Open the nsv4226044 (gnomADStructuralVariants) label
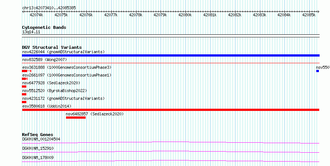Image resolution: width=330 pixels, height=166 pixels. click(x=63, y=52)
